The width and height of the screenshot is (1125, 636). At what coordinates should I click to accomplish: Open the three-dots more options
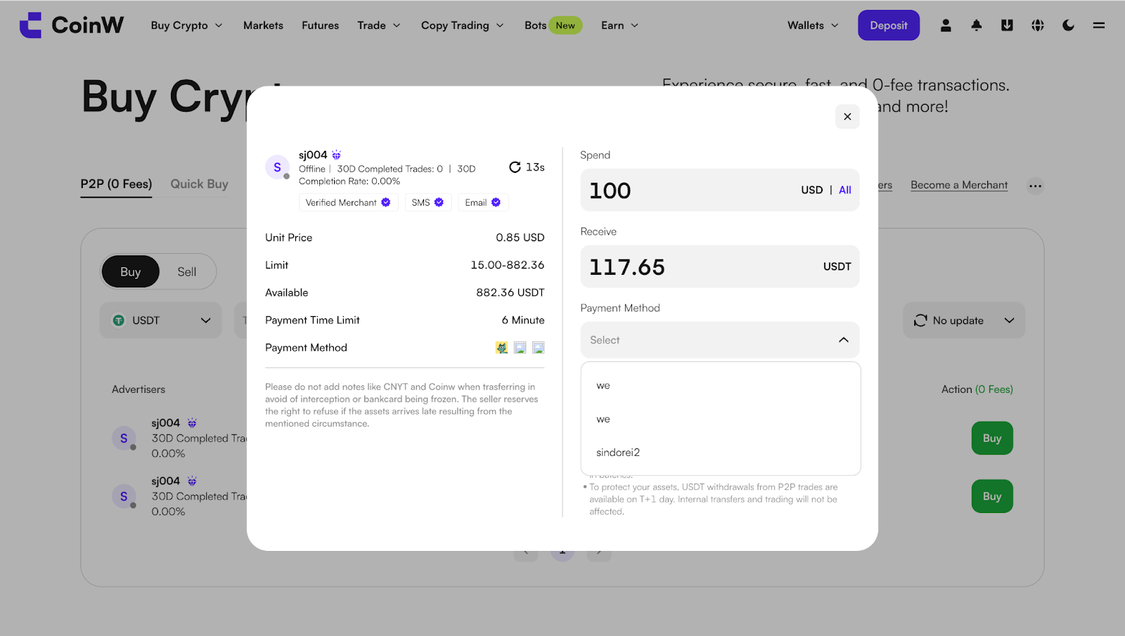coord(1035,186)
